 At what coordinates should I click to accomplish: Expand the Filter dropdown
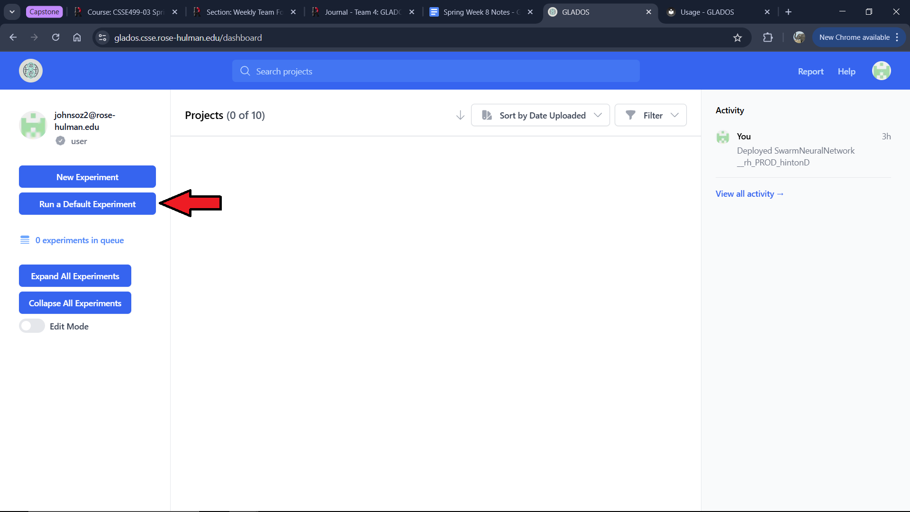651,115
